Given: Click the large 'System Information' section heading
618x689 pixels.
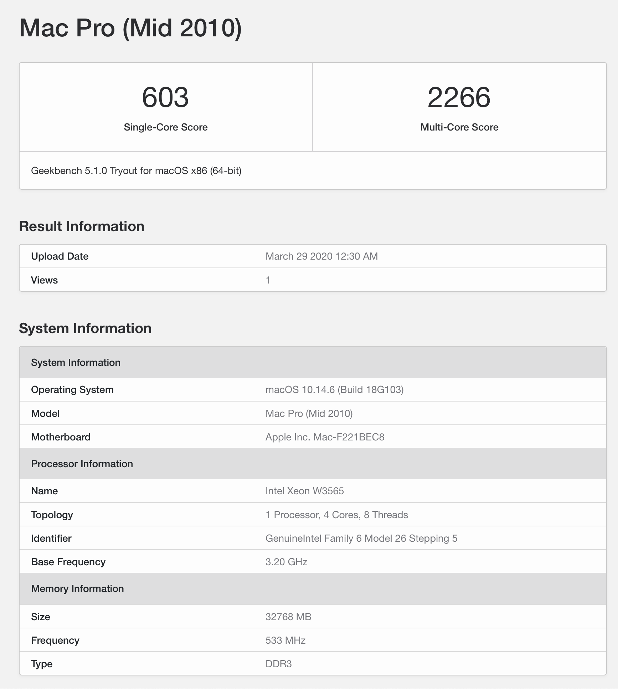Looking at the screenshot, I should (x=85, y=328).
